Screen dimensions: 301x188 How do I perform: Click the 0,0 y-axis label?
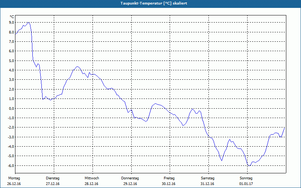tap(12, 108)
